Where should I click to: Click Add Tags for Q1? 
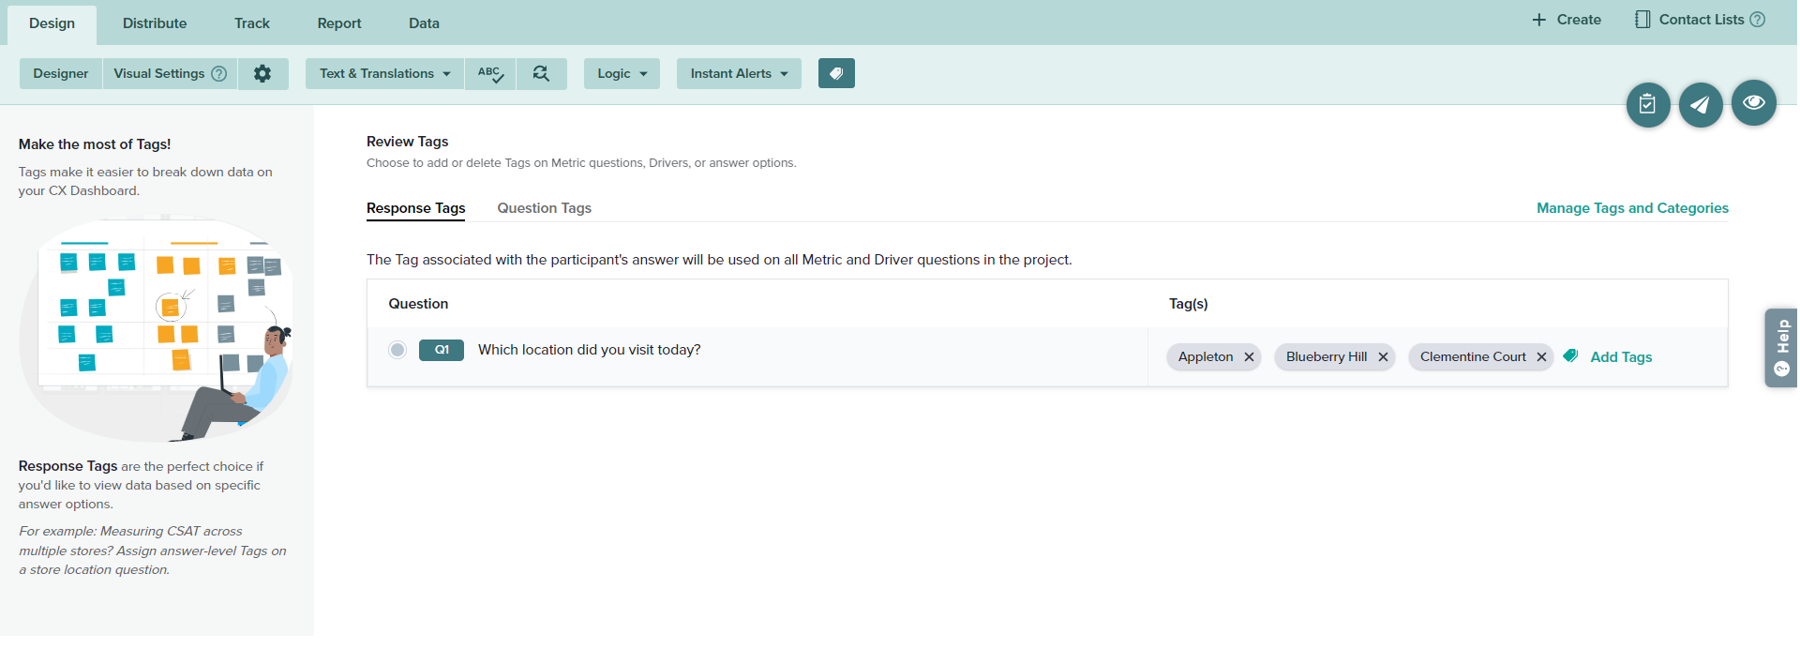point(1620,357)
